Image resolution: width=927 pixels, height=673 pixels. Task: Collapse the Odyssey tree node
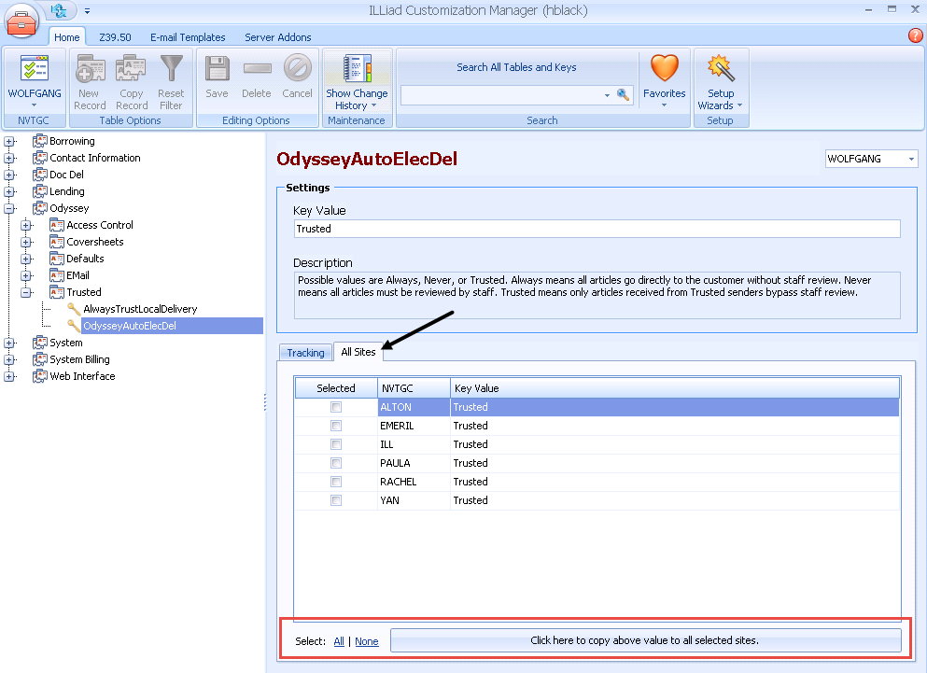(9, 207)
